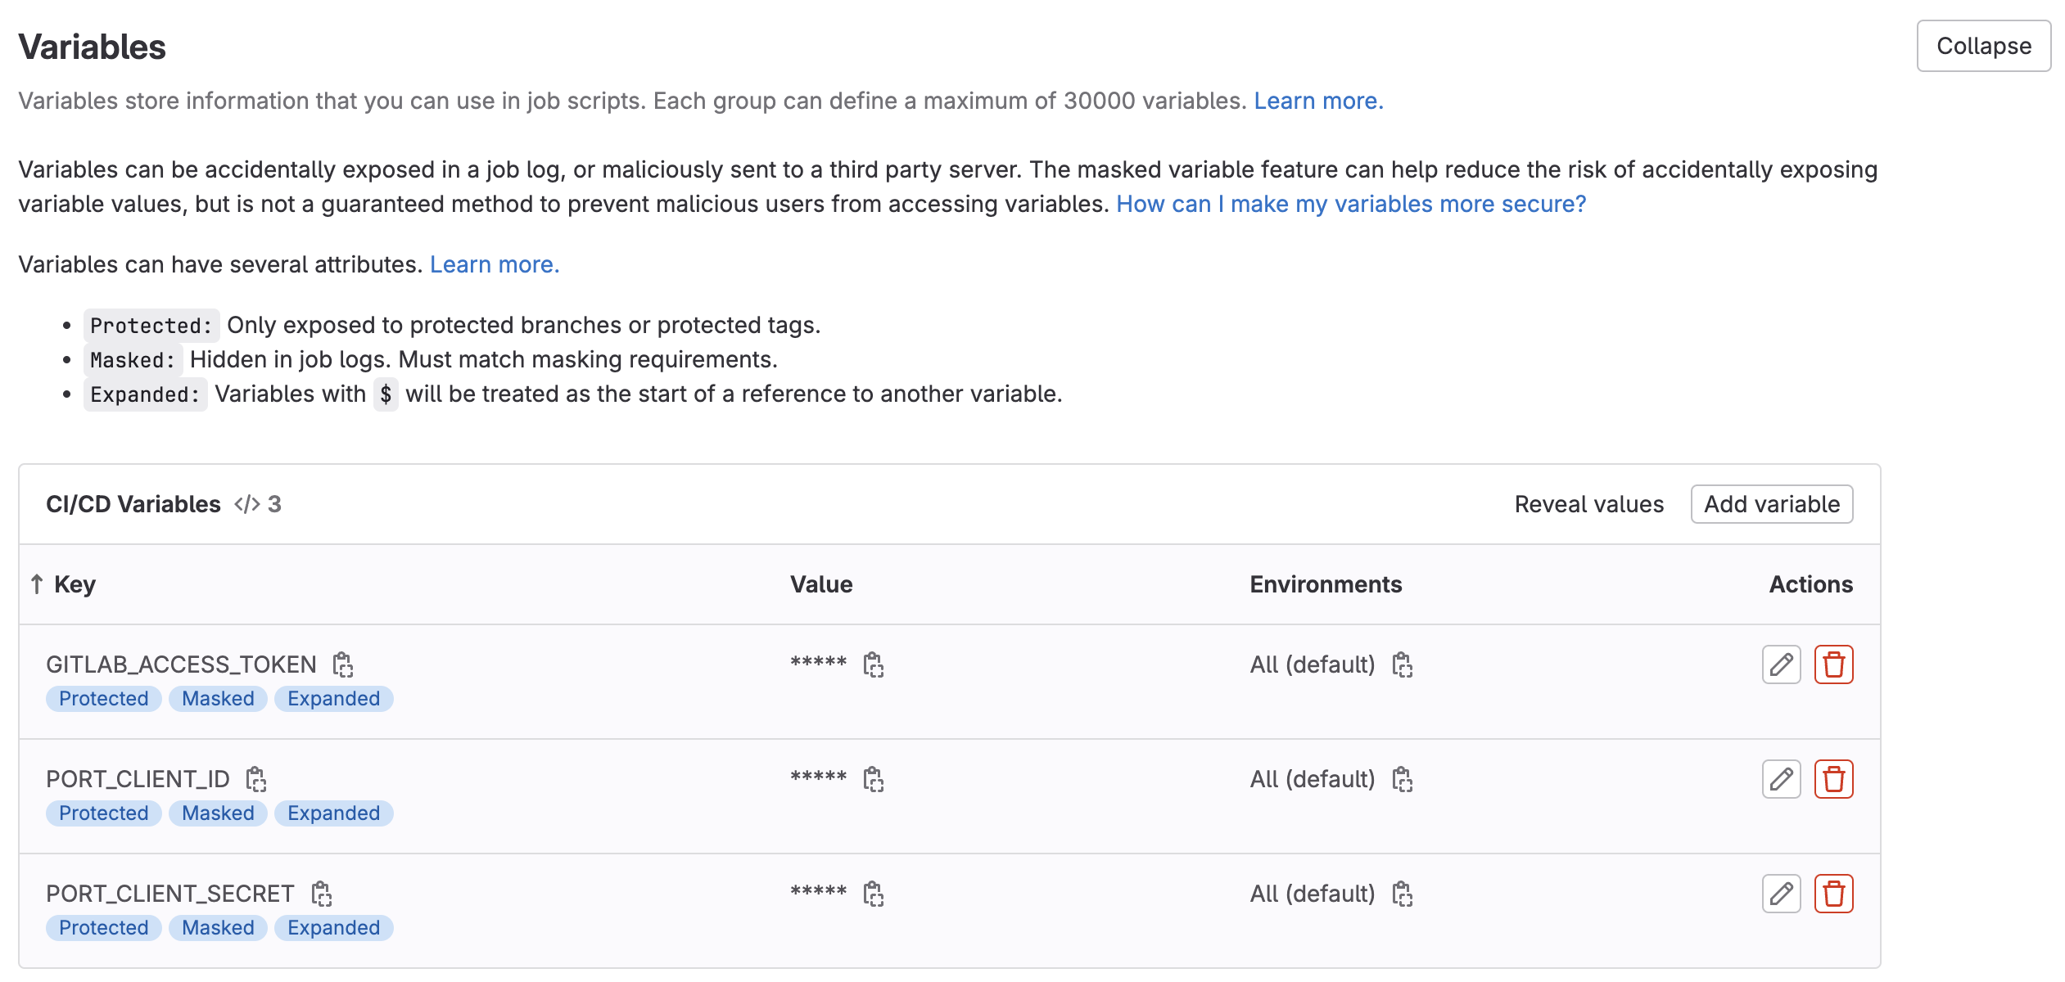Click the Masked badge under PORT_CLIENT_ID
Image resolution: width=2065 pixels, height=982 pixels.
click(x=218, y=813)
